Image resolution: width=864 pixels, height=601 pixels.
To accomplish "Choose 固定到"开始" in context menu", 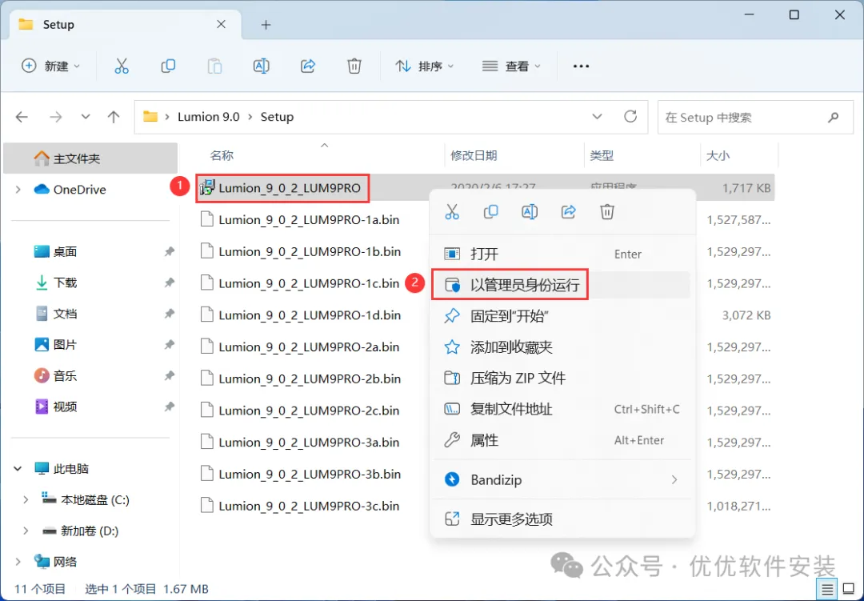I will pyautogui.click(x=562, y=316).
